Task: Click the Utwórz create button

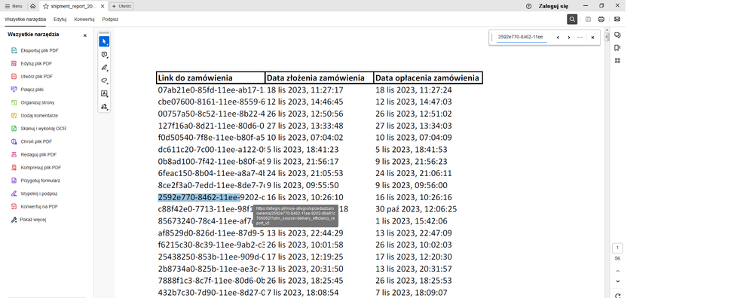Action: pos(121,6)
